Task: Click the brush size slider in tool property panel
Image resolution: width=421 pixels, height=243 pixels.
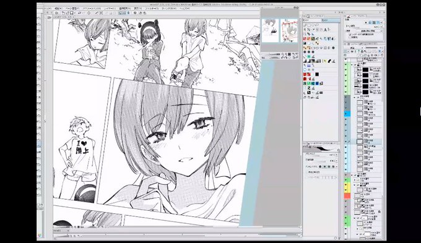Action: point(316,156)
